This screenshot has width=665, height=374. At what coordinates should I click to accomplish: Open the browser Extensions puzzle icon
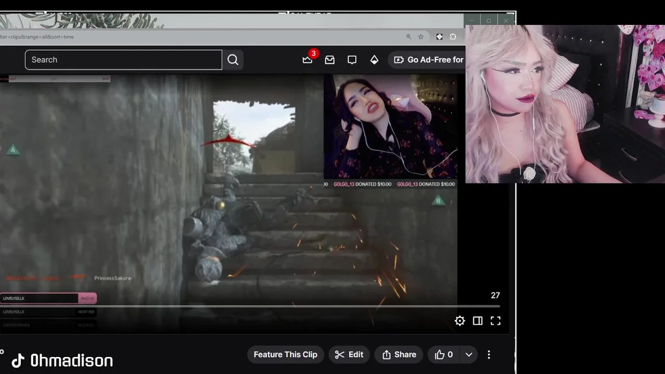(453, 37)
